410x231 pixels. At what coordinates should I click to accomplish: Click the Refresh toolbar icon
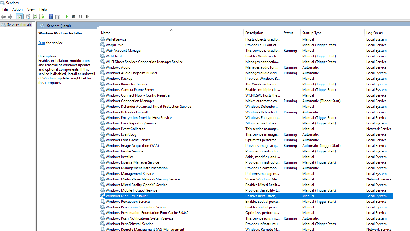pyautogui.click(x=35, y=16)
